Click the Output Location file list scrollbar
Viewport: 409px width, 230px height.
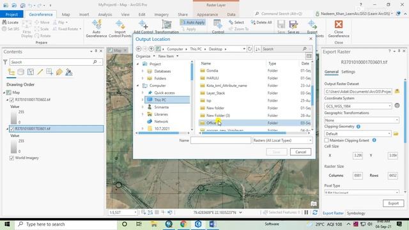coord(312,95)
